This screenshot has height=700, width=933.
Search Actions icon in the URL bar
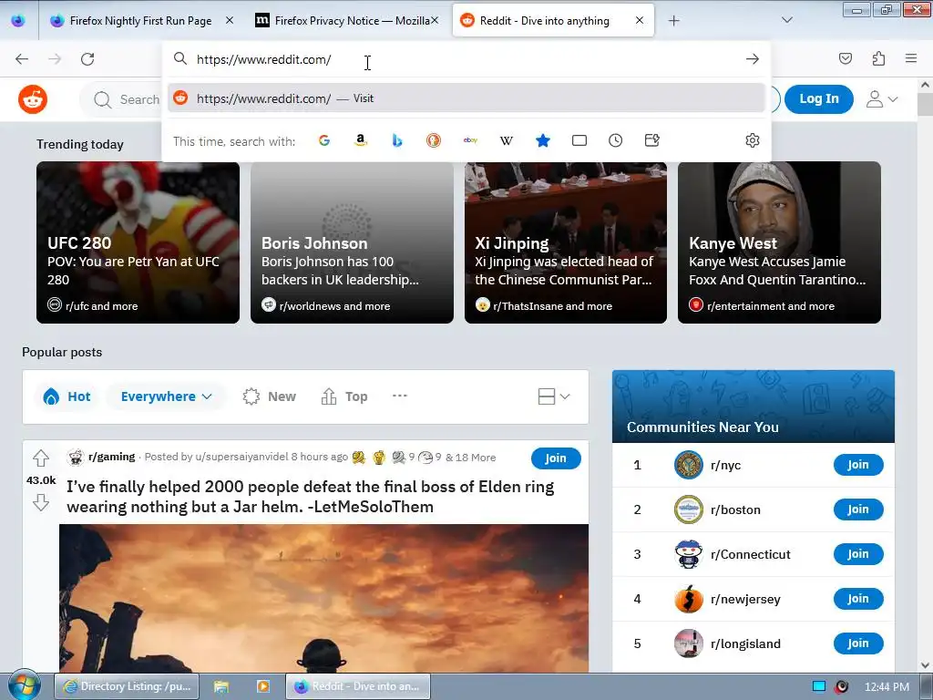[x=652, y=140]
